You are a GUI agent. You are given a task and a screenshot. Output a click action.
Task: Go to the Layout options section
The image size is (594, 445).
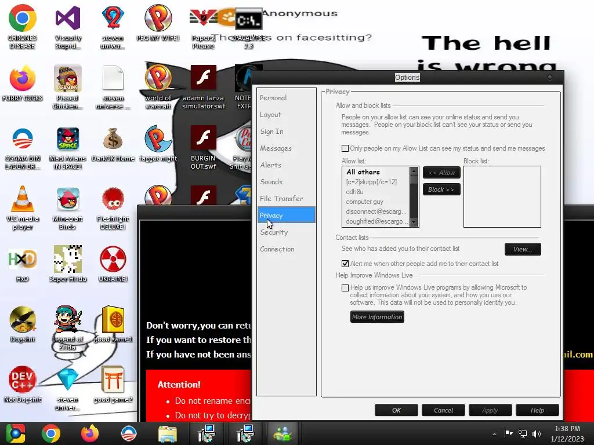pyautogui.click(x=286, y=115)
